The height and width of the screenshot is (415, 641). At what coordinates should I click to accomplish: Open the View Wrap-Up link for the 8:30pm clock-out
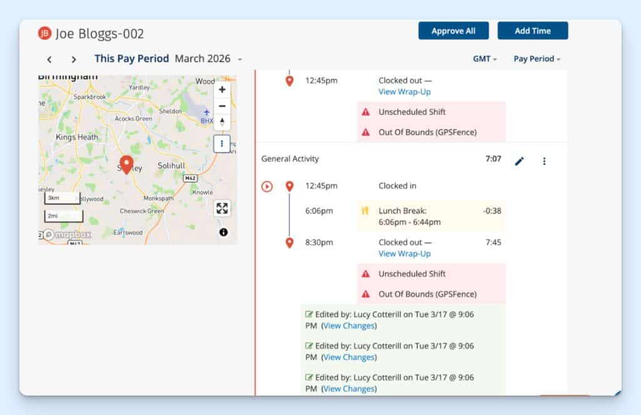pos(404,254)
